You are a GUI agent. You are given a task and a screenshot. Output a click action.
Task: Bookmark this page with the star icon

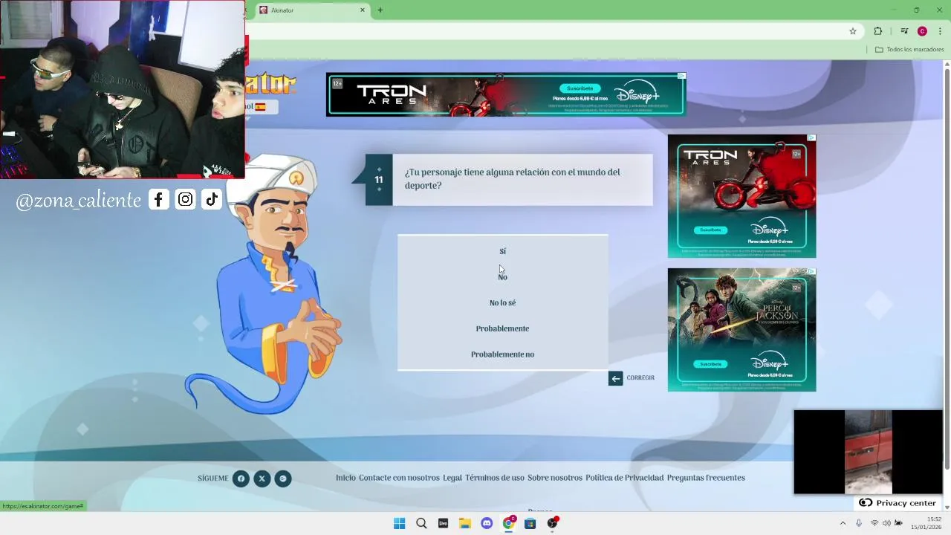[x=853, y=31]
